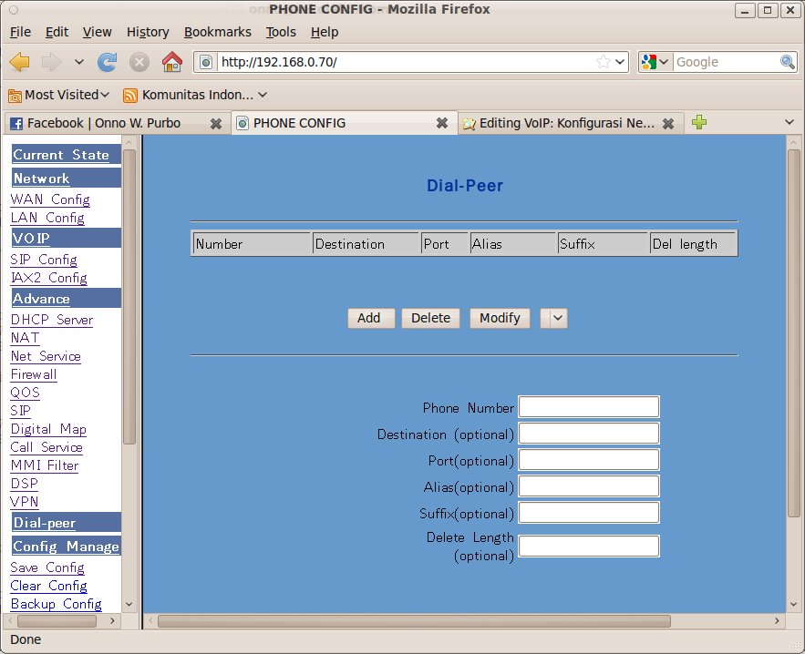805x654 pixels.
Task: Close the PHONE CONFIG tab
Action: [441, 123]
